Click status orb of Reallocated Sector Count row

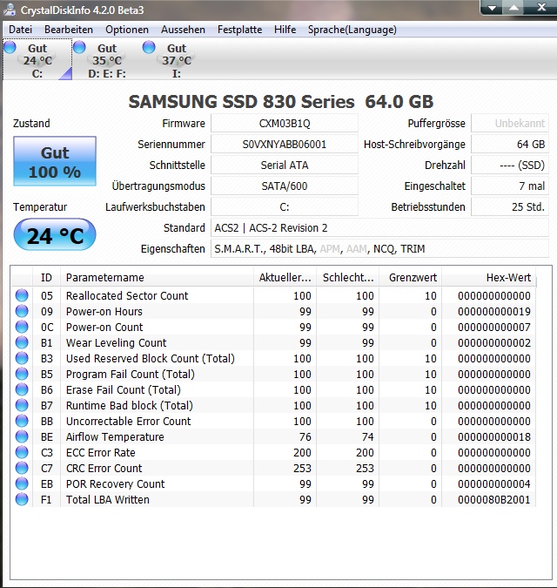click(x=22, y=295)
